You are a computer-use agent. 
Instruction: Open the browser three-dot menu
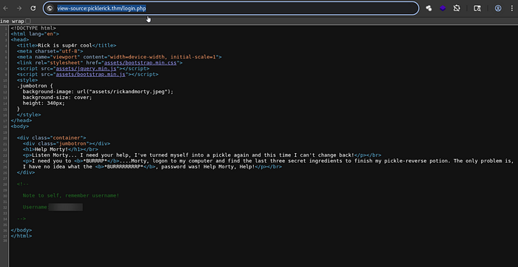pos(512,9)
